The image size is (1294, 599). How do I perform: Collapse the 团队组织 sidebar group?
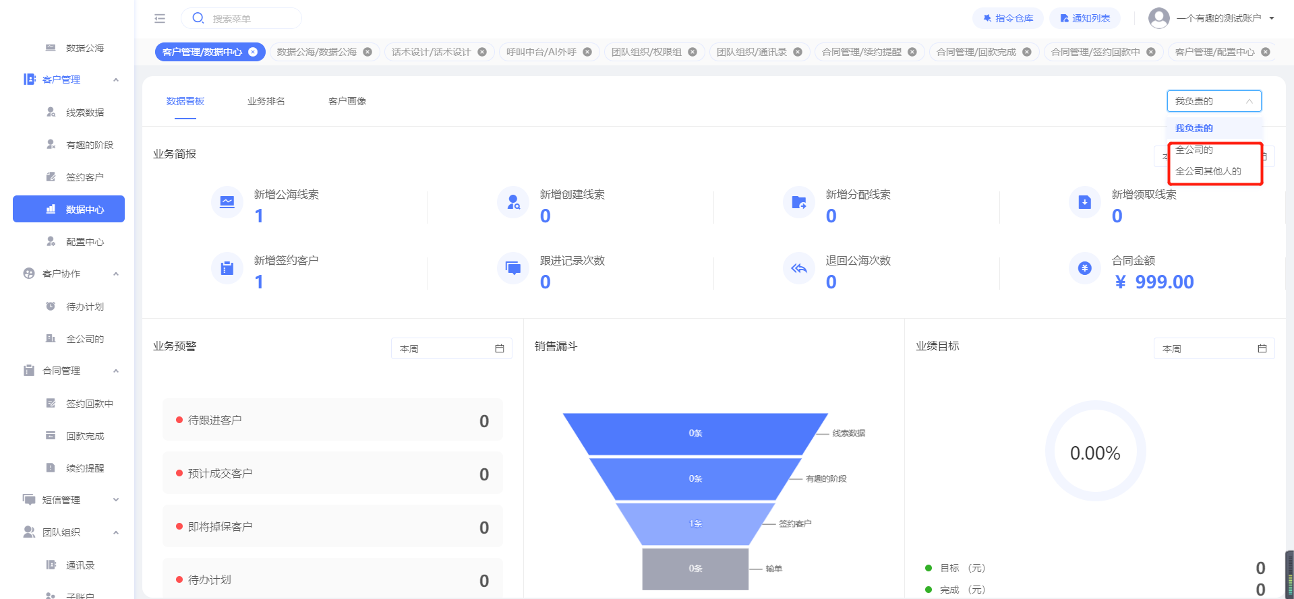[116, 532]
